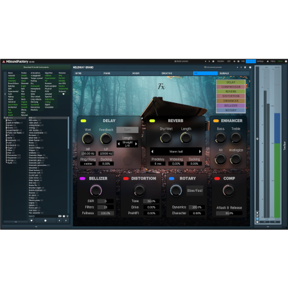Click Comp amount knob
The height and width of the screenshot is (288, 288).
click(x=228, y=190)
